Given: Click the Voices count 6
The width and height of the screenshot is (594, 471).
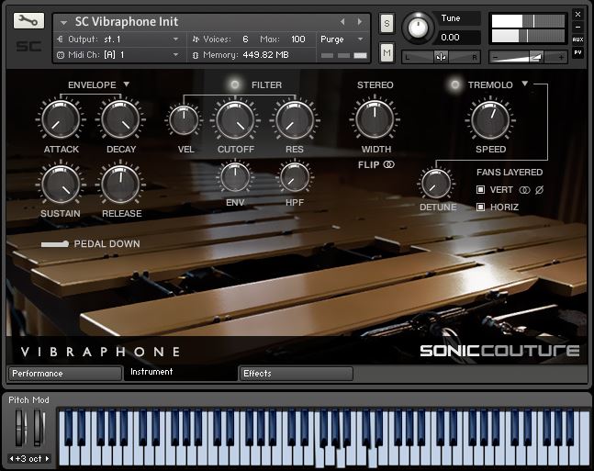Looking at the screenshot, I should pyautogui.click(x=245, y=39).
